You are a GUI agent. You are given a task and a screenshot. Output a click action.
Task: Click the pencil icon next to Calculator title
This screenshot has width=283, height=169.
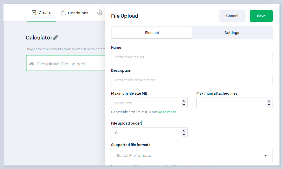(x=56, y=37)
